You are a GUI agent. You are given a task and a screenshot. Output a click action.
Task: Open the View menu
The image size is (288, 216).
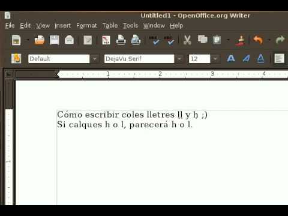tap(43, 26)
